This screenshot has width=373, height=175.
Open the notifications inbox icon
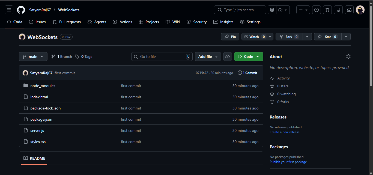coord(349,10)
